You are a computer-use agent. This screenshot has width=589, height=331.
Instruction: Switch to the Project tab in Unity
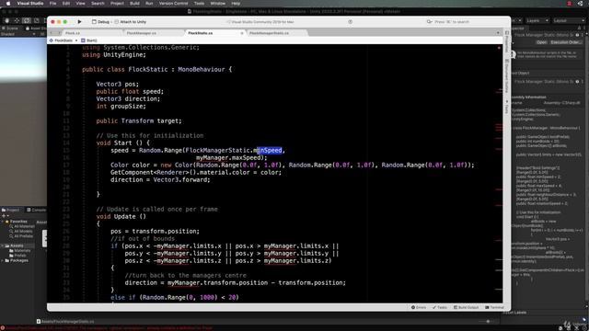click(10, 210)
